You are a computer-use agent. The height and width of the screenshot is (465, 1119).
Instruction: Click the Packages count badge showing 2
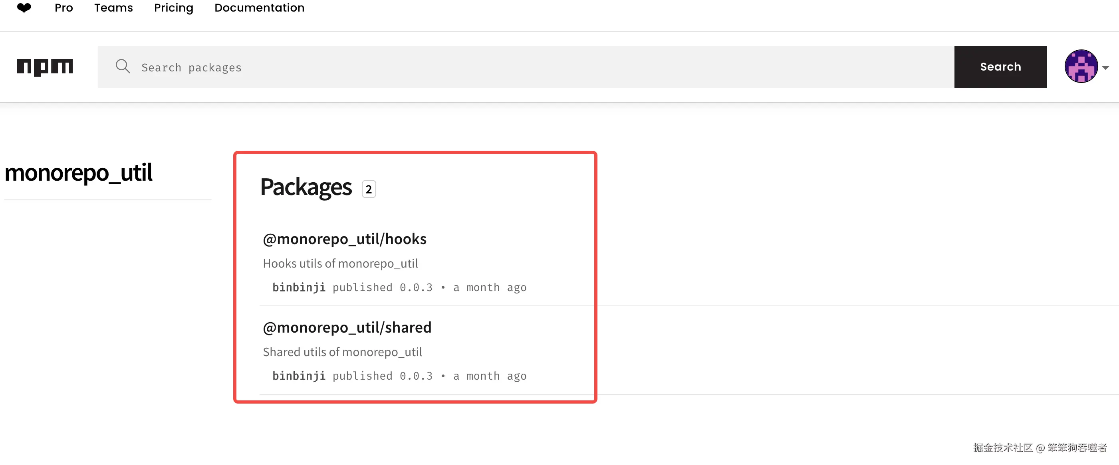[x=368, y=189]
